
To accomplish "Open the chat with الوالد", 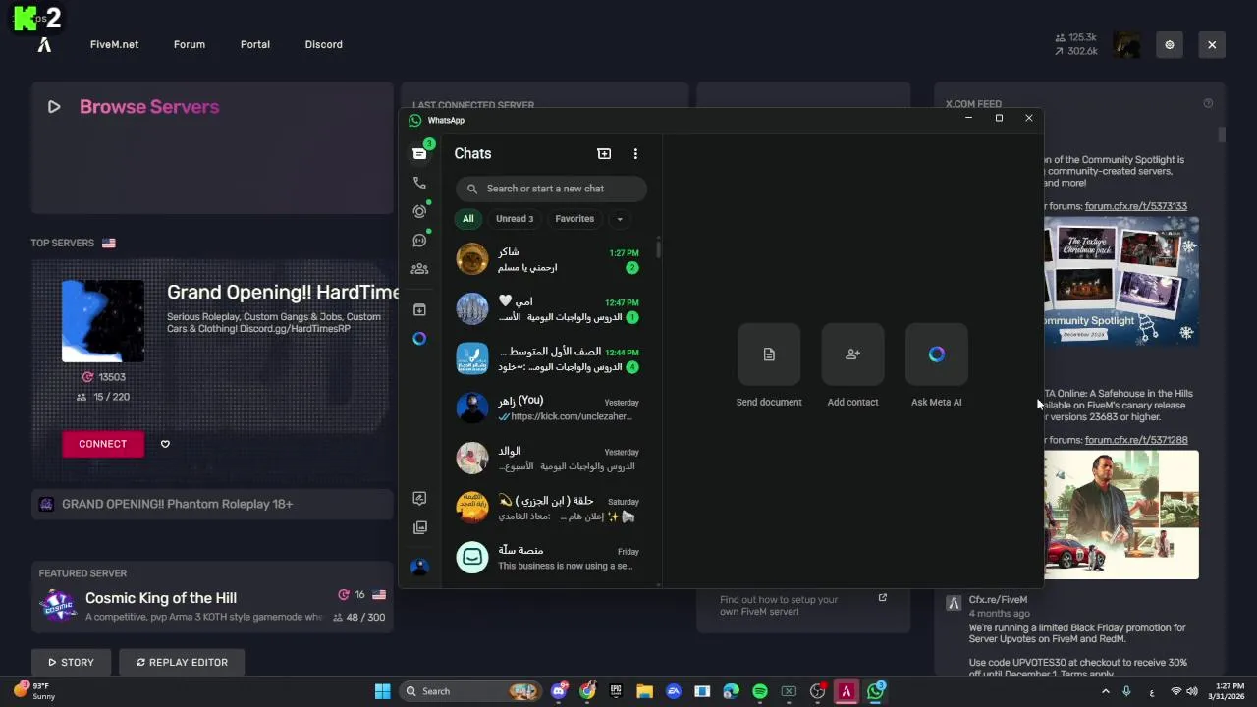I will [x=549, y=459].
